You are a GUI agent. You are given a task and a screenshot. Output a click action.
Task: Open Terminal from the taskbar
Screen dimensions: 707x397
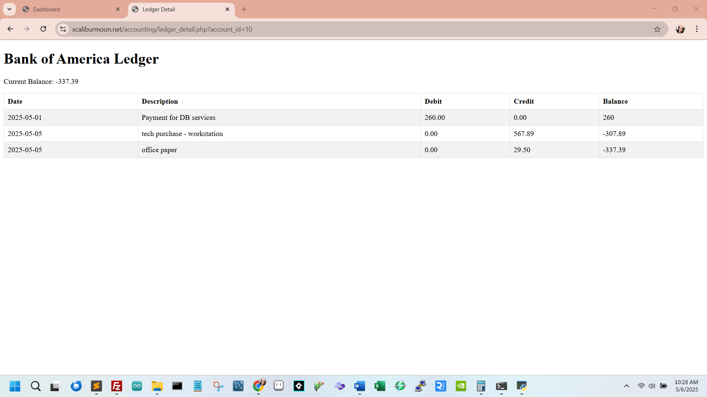coord(502,386)
